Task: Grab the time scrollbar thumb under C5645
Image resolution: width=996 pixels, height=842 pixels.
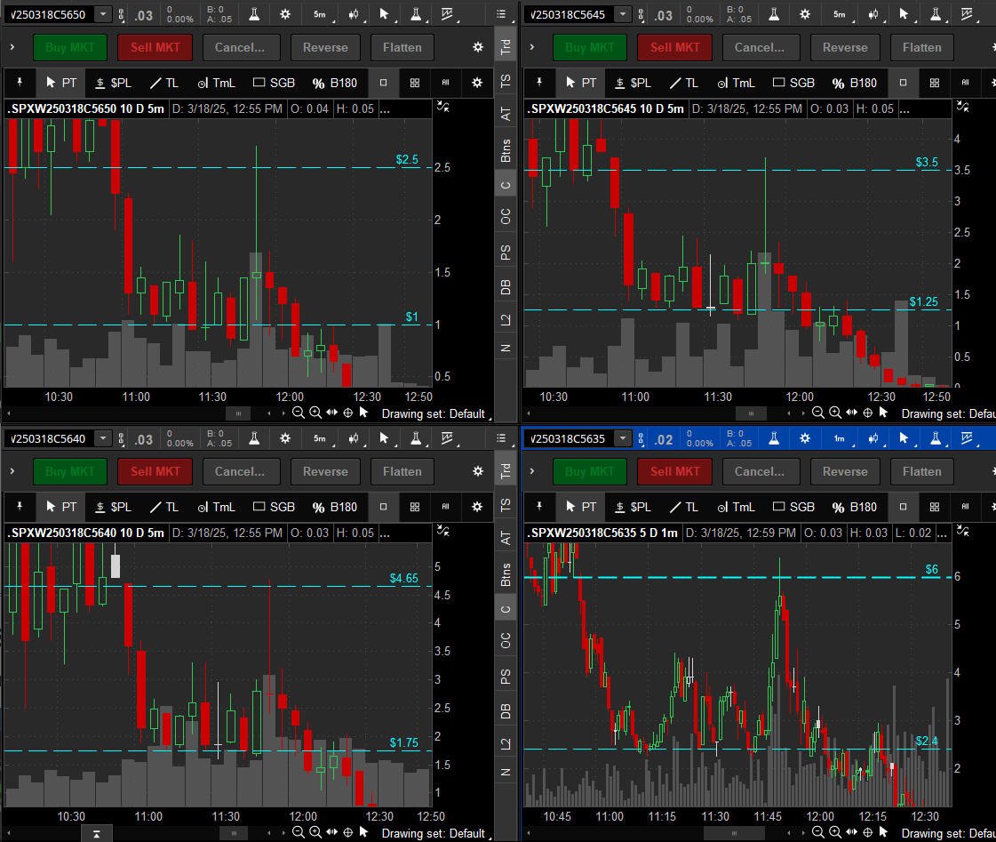Action: tap(751, 413)
